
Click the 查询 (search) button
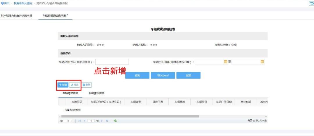pos(137,75)
